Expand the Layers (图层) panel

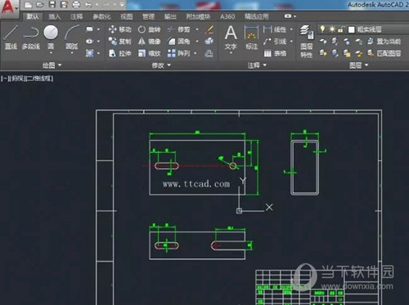pos(359,65)
